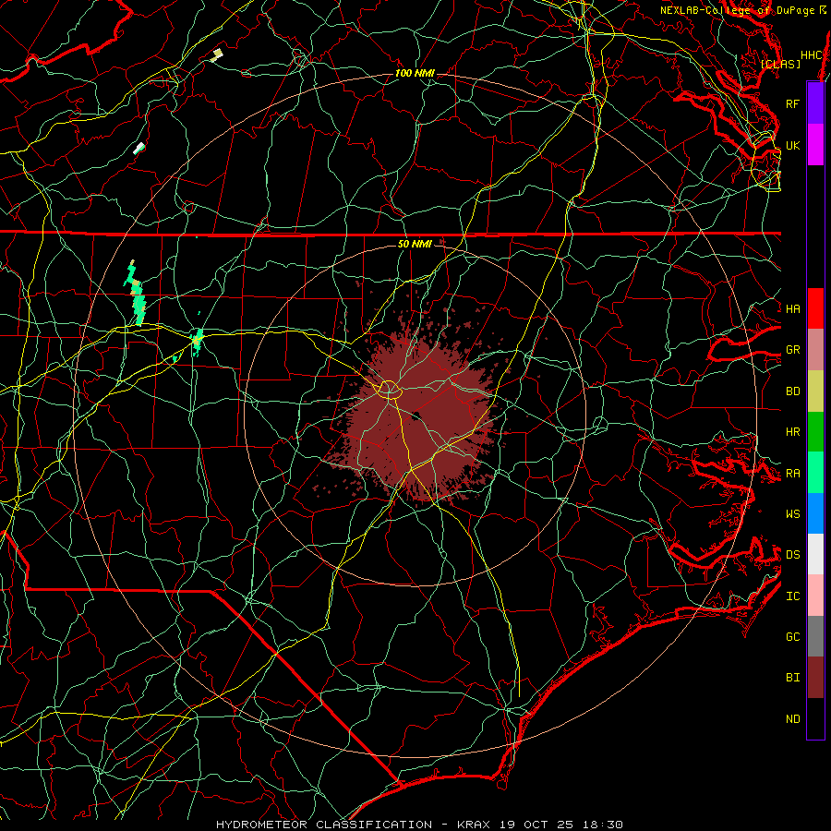Click the ND legend label
The height and width of the screenshot is (831, 831).
tap(792, 718)
